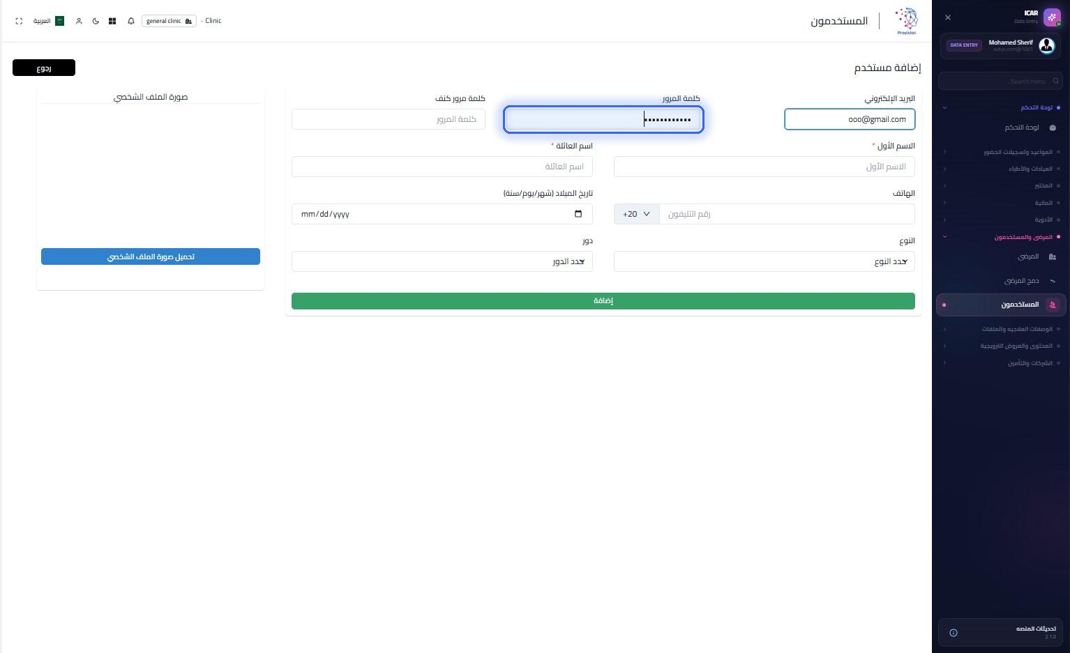Click the رجوع back button
This screenshot has height=653, width=1070.
click(44, 68)
